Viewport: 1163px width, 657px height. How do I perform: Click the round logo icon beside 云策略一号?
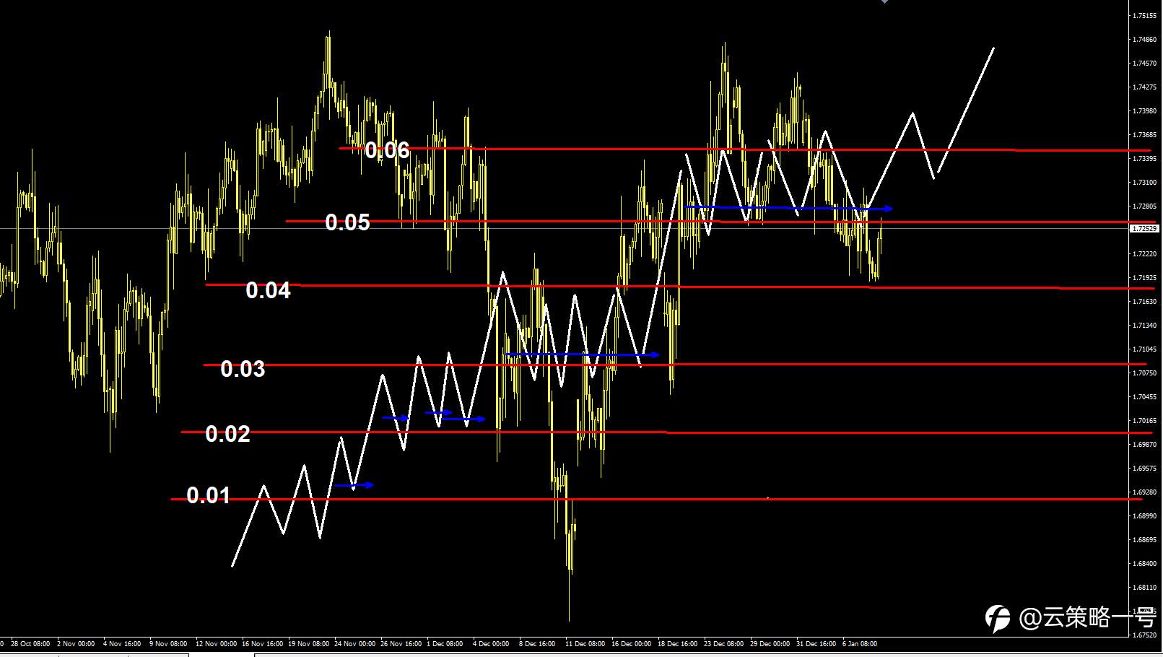click(998, 618)
